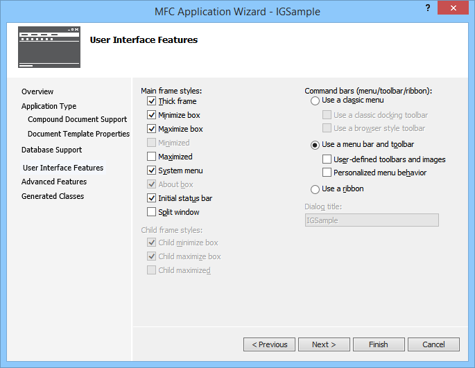Uncheck the System menu checkbox
Screen dimensions: 475x368
click(152, 170)
